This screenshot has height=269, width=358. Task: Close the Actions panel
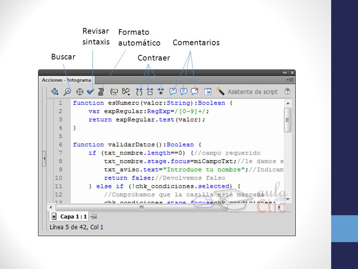tap(292, 73)
